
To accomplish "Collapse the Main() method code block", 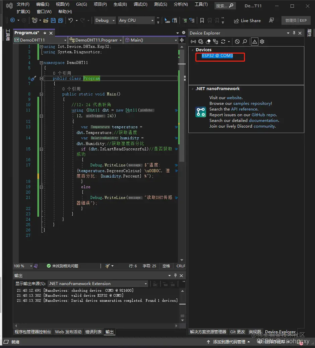I will tap(41, 94).
